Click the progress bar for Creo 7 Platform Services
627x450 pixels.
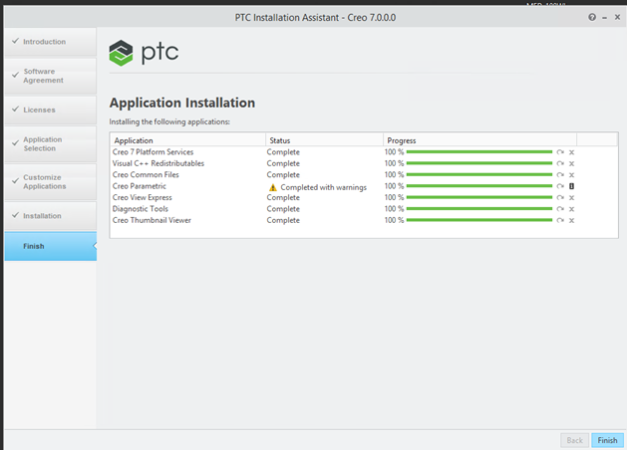point(479,151)
